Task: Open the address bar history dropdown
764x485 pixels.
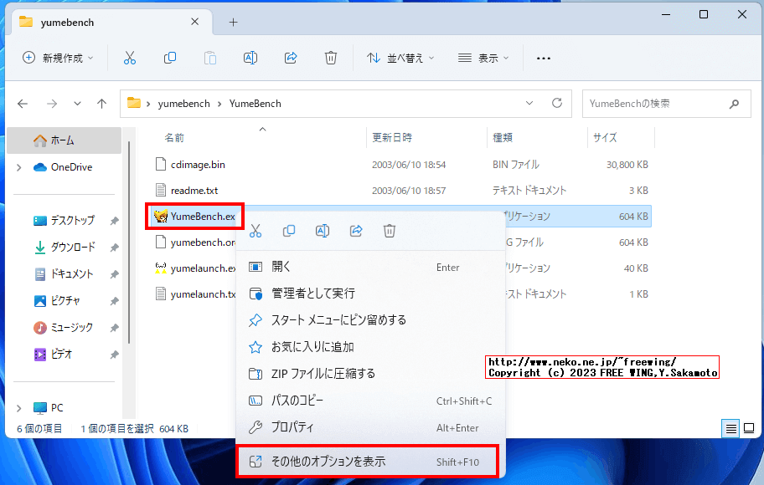Action: point(529,103)
